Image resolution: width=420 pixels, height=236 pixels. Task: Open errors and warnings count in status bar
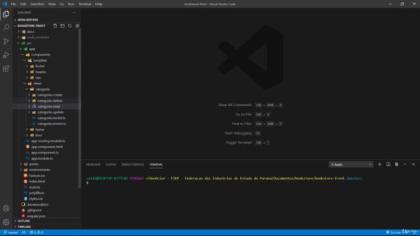pos(37,232)
